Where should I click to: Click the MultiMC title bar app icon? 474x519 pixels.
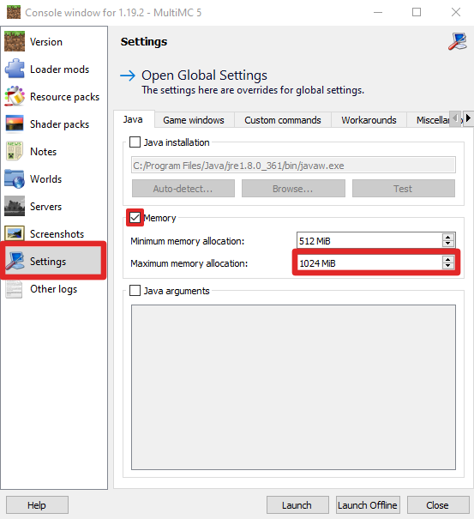[14, 12]
